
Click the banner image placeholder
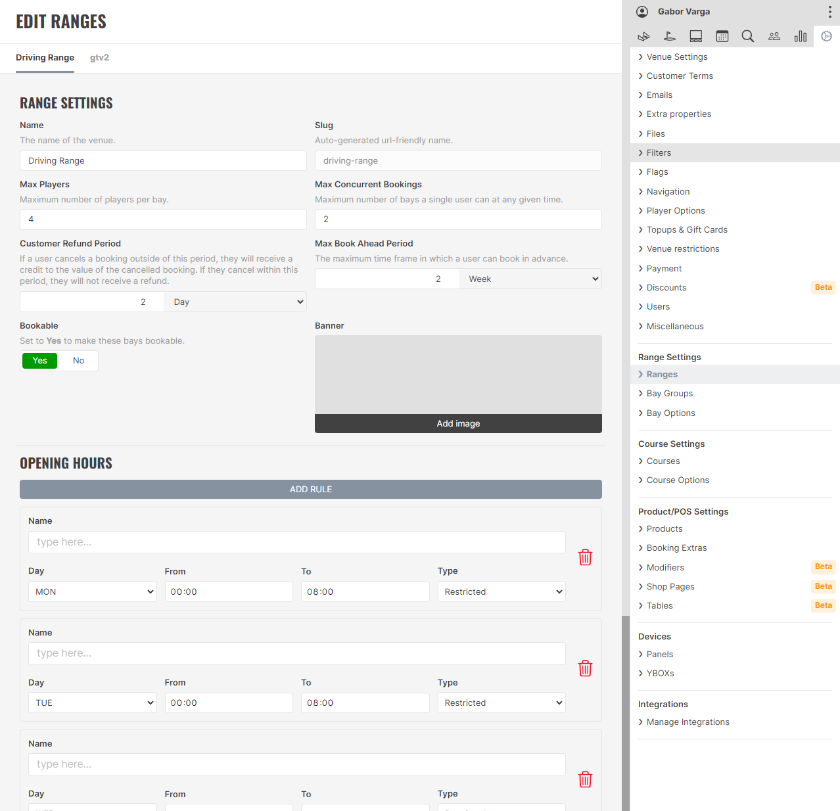point(458,375)
